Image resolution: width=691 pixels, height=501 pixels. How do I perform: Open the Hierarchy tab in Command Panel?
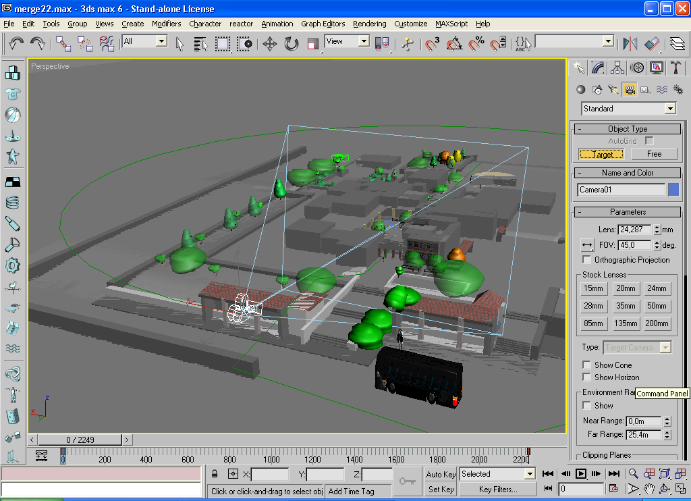point(617,68)
